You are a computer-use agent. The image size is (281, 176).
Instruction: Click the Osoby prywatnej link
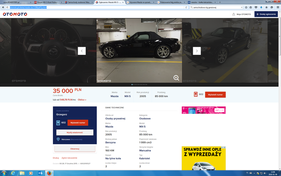pyautogui.click(x=115, y=118)
